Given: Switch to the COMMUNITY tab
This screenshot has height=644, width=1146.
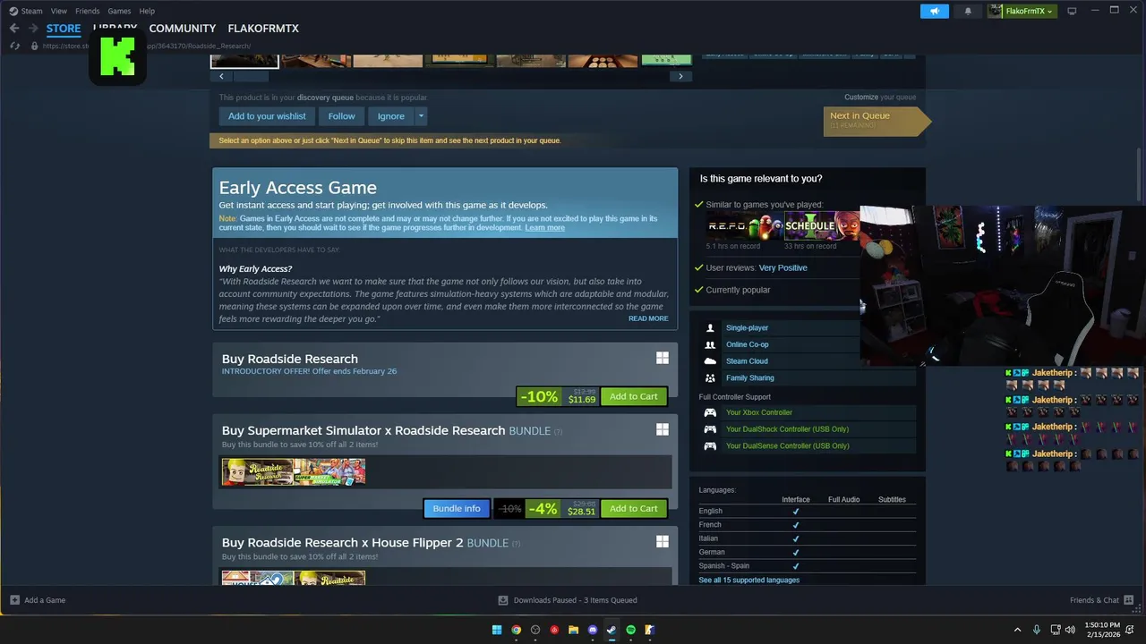Looking at the screenshot, I should [x=183, y=29].
